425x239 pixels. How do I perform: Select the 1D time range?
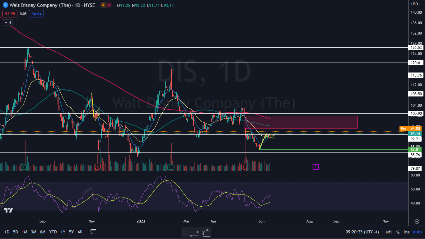point(7,232)
